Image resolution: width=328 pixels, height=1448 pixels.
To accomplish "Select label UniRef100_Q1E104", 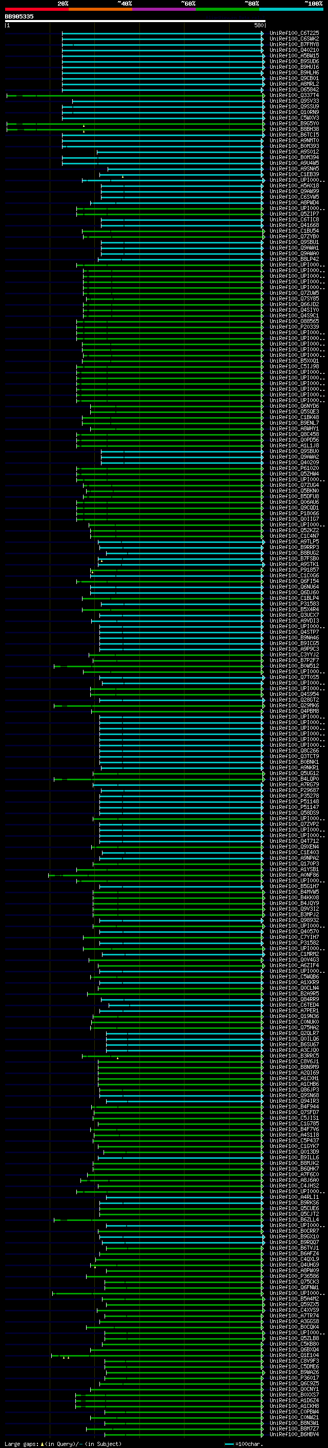I will click(294, 1355).
